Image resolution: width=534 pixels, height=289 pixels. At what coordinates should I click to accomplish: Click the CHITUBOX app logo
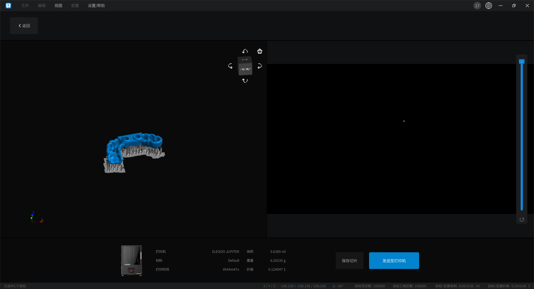point(8,6)
